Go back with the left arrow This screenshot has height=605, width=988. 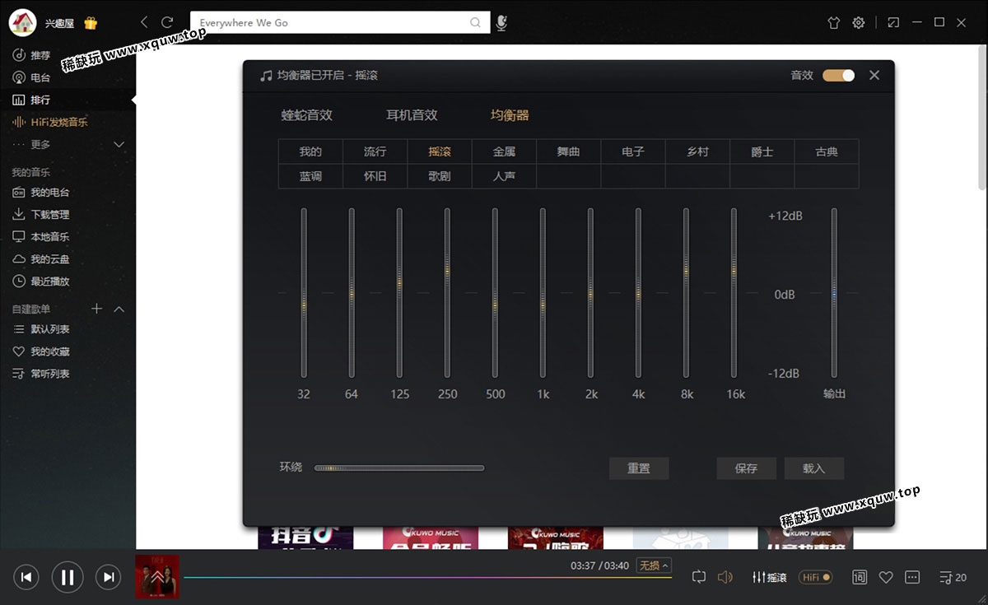[x=145, y=22]
